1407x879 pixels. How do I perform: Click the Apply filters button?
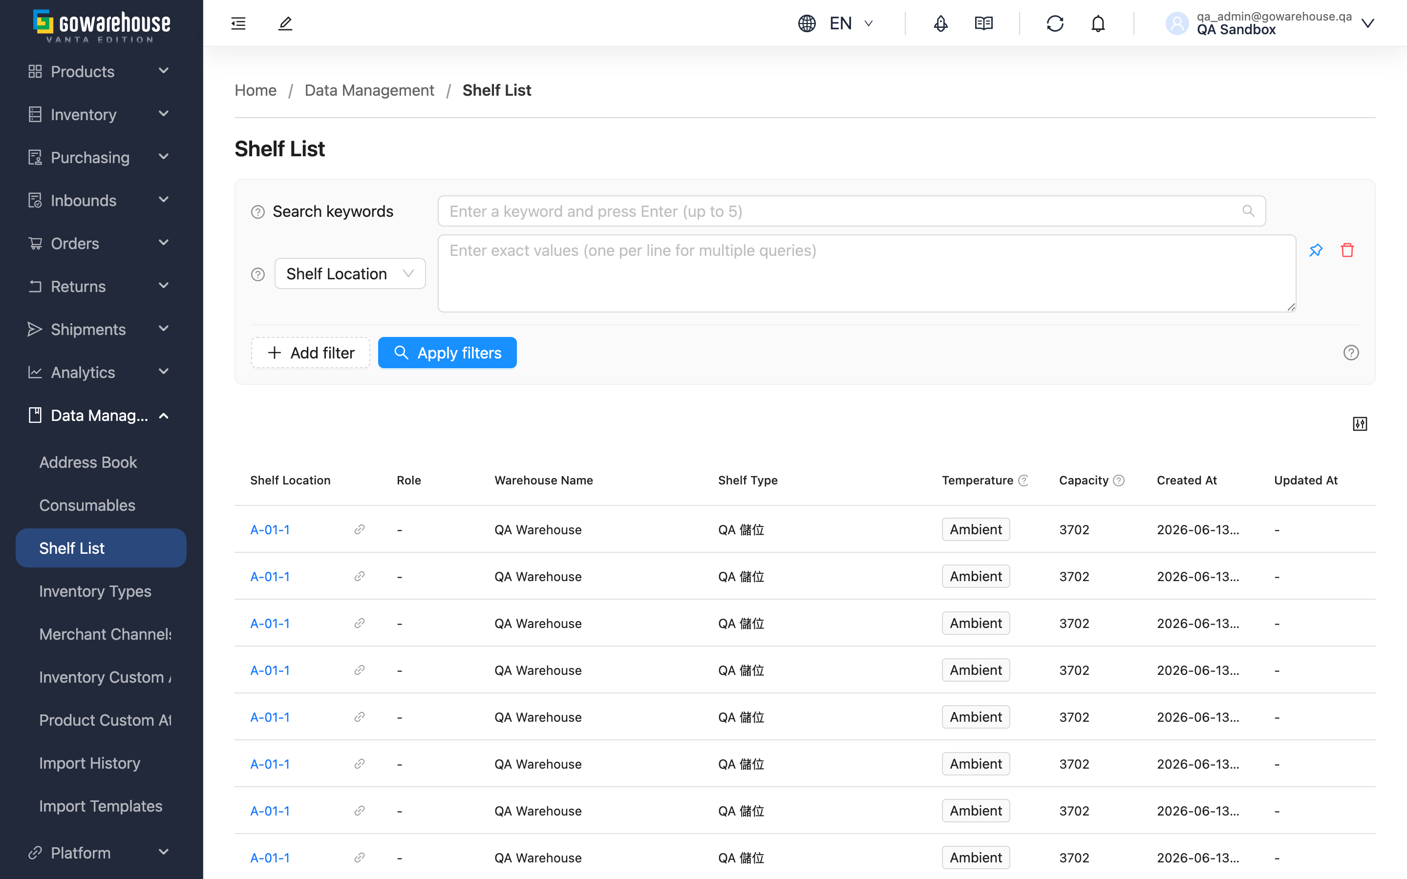click(x=447, y=352)
